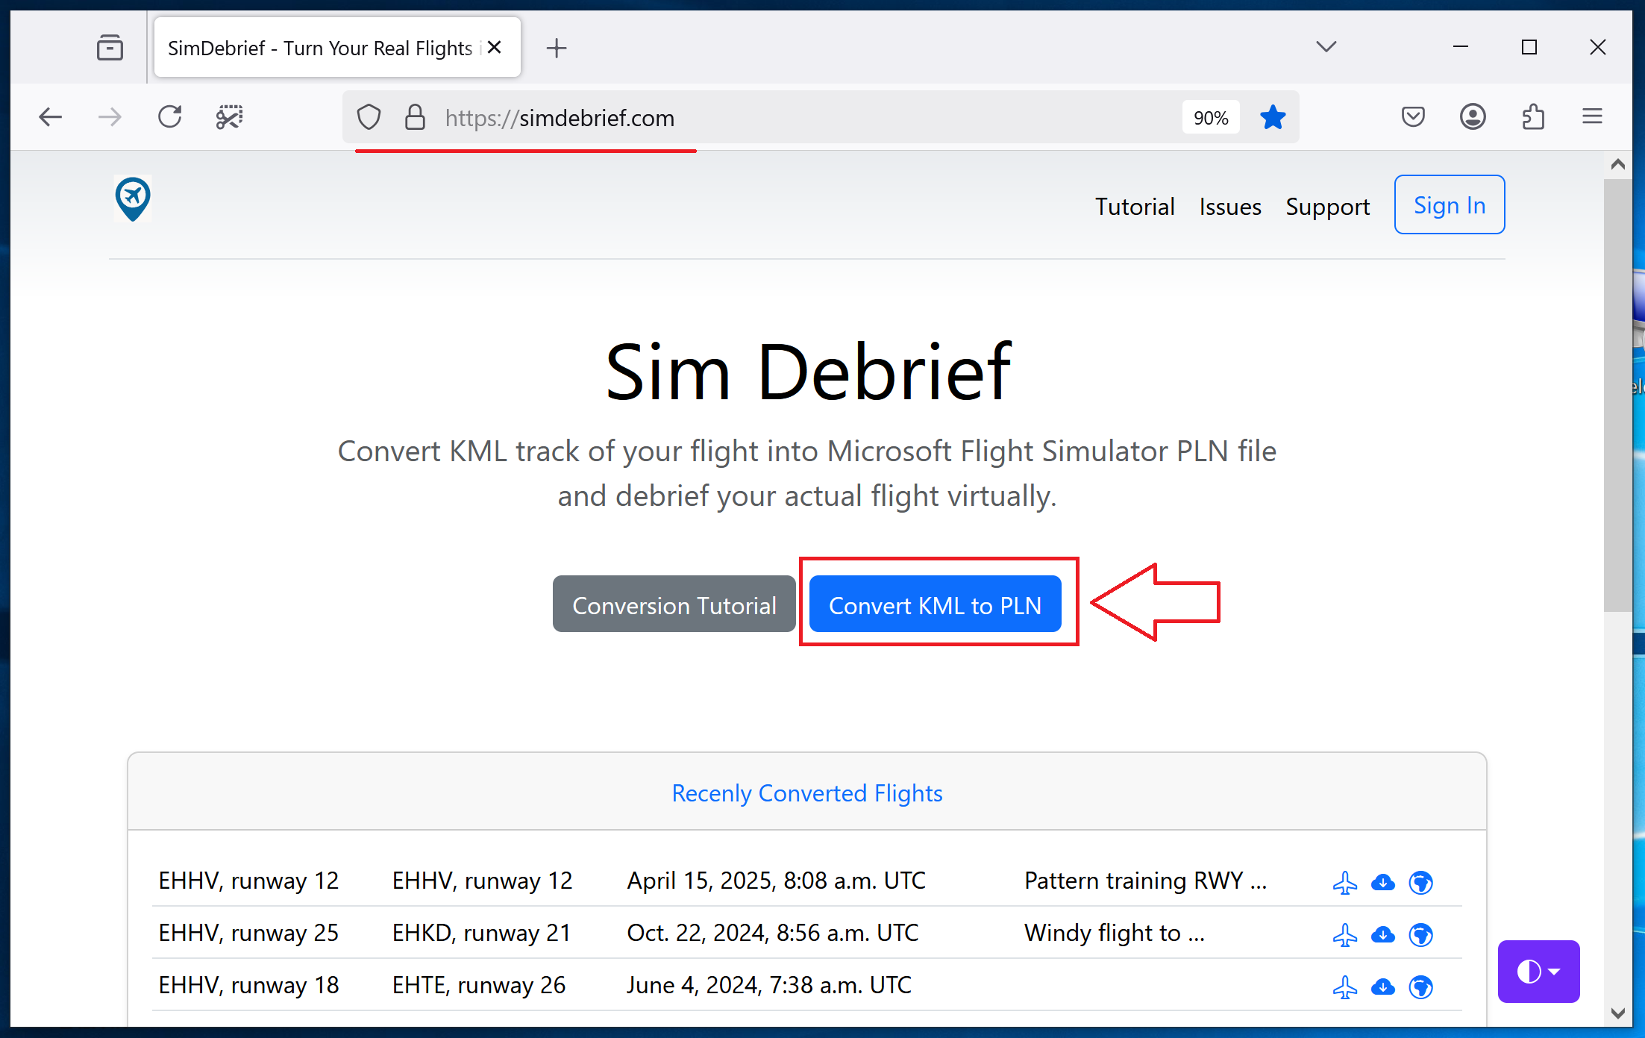Viewport: 1645px width, 1038px height.
Task: Go back with the browser back arrow
Action: click(x=51, y=117)
